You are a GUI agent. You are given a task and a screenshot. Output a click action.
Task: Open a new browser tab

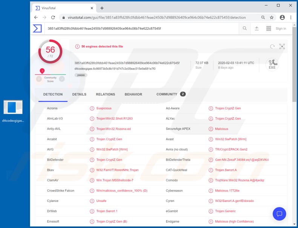102,8
